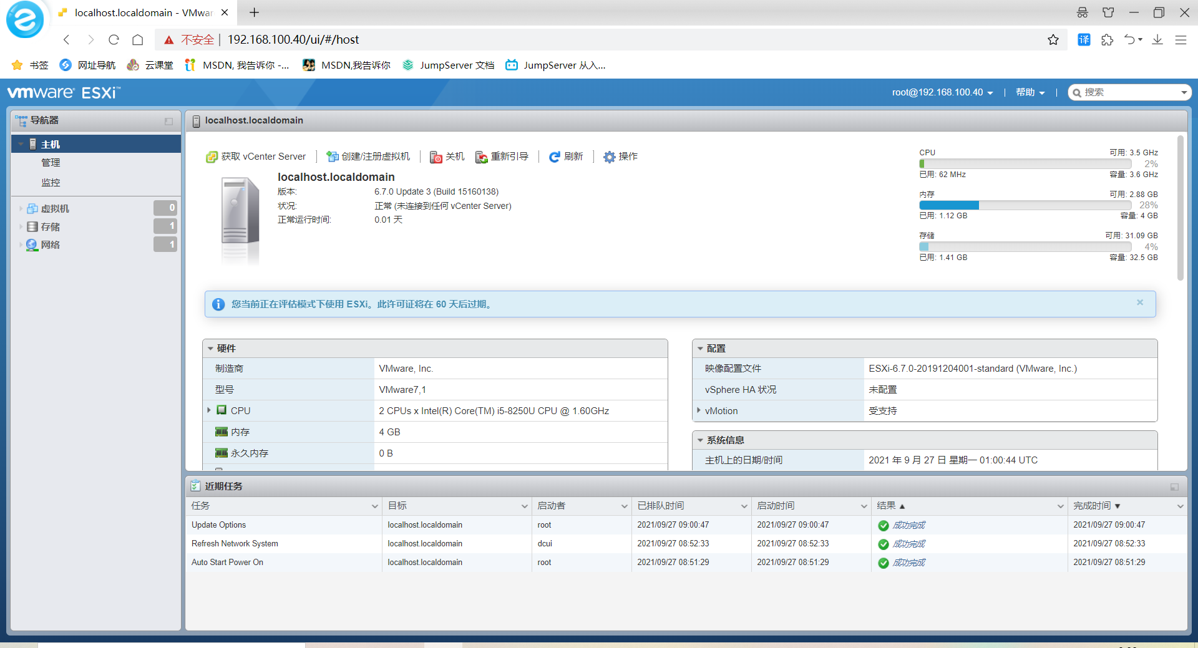Screen dimensions: 1198x648
Task: Dismiss the evaluation mode notice
Action: pyautogui.click(x=1140, y=302)
